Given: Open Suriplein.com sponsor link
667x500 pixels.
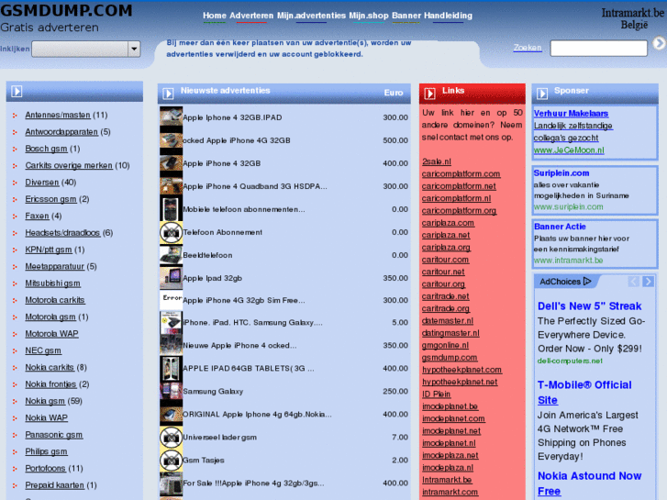Looking at the screenshot, I should [561, 173].
